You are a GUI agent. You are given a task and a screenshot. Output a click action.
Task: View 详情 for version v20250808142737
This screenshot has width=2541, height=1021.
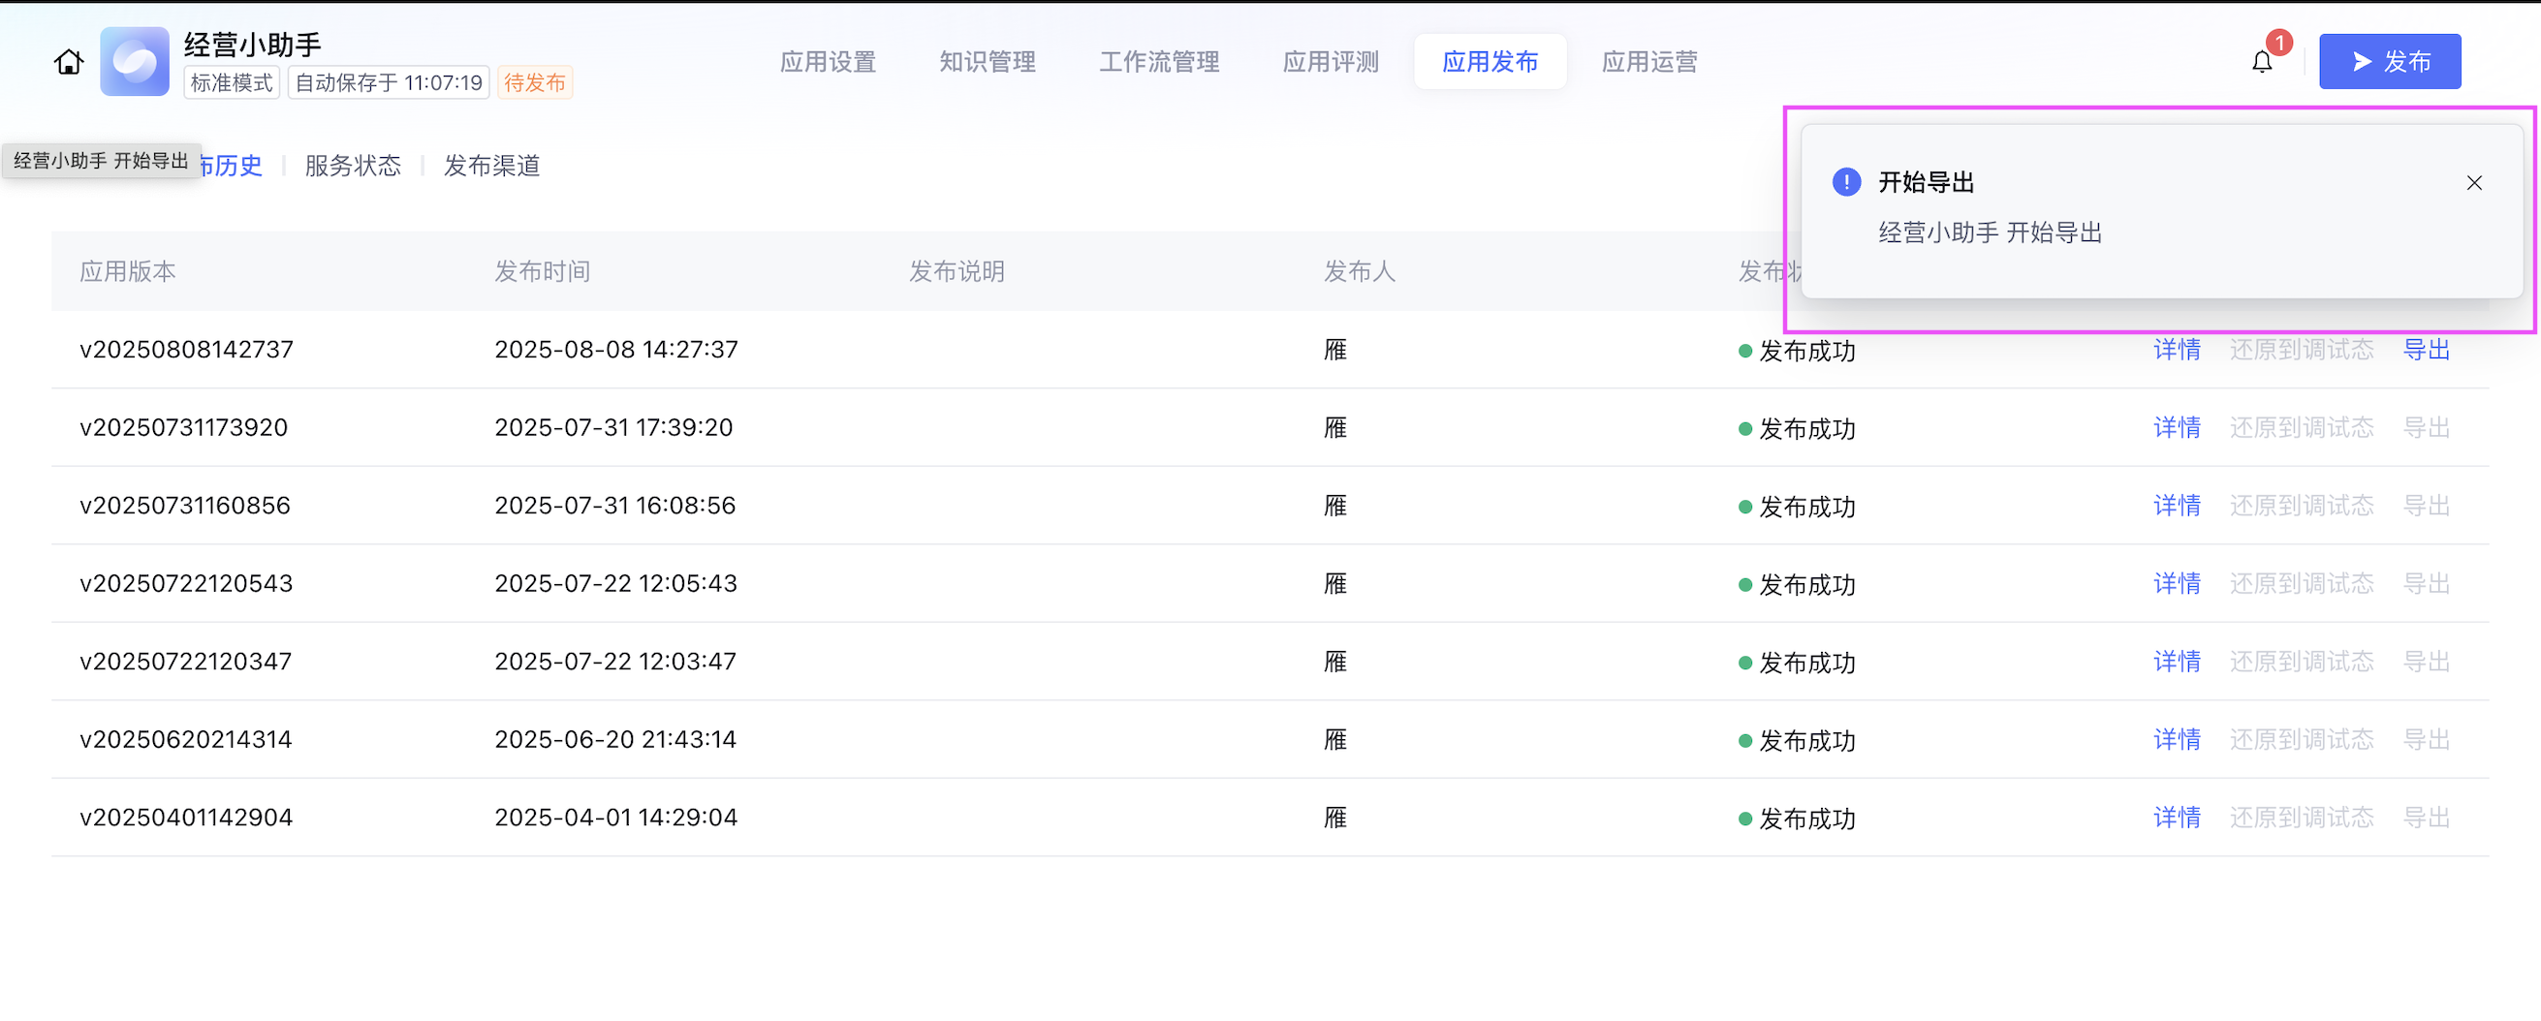[x=2177, y=350]
